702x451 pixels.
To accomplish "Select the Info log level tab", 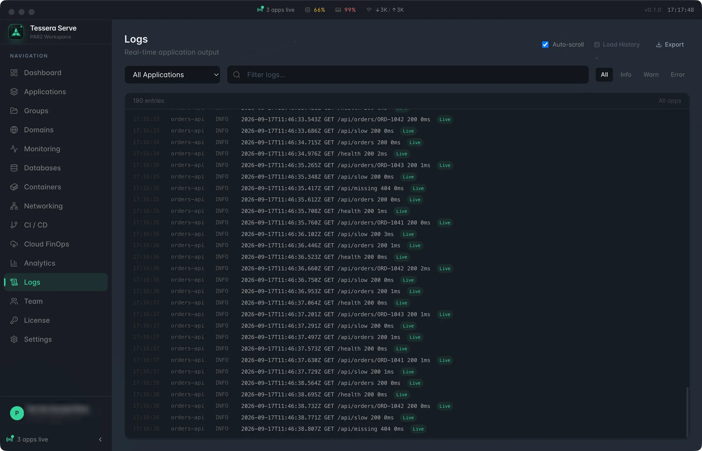I will tap(626, 74).
